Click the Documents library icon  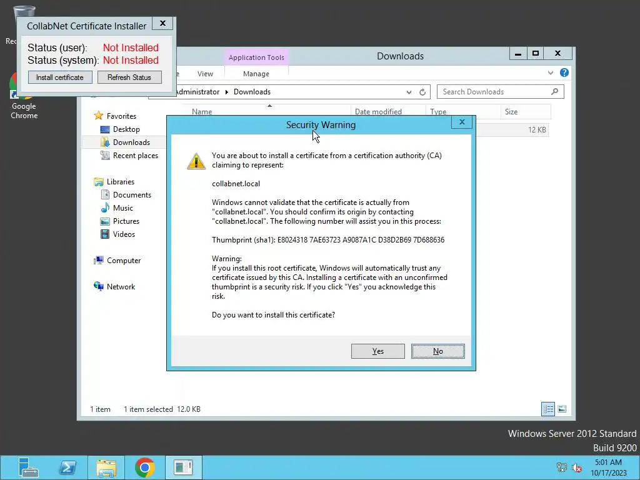click(x=105, y=195)
